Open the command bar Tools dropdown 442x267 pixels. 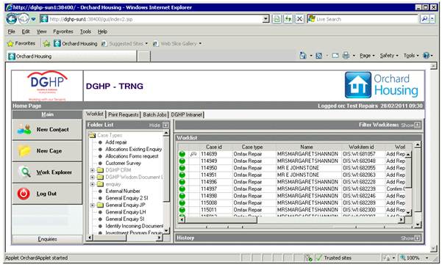(411, 56)
